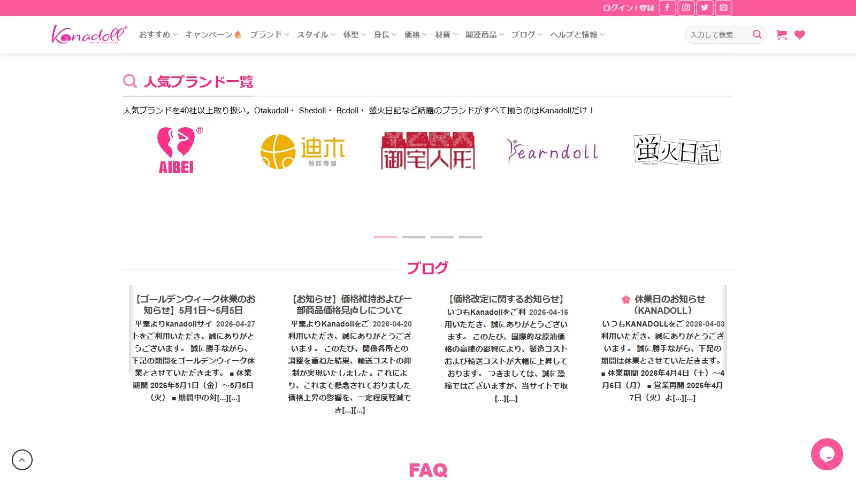The image size is (856, 481).
Task: Open the 価格改定に関するお知らせ blog post
Action: (x=506, y=299)
